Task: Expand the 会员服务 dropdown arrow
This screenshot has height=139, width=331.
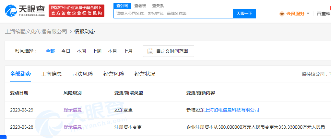Action: 308,14
